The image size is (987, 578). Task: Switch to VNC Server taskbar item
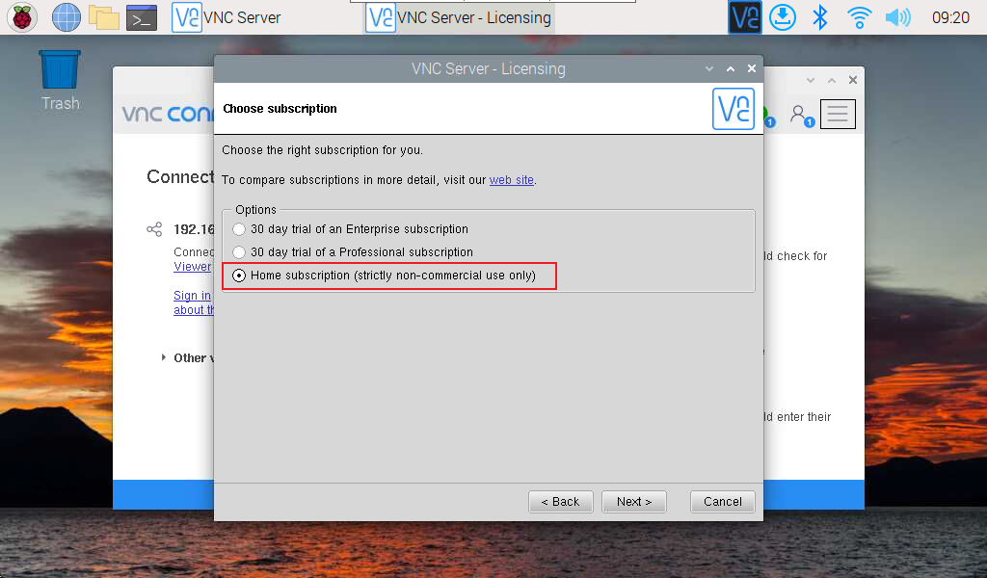coord(227,17)
